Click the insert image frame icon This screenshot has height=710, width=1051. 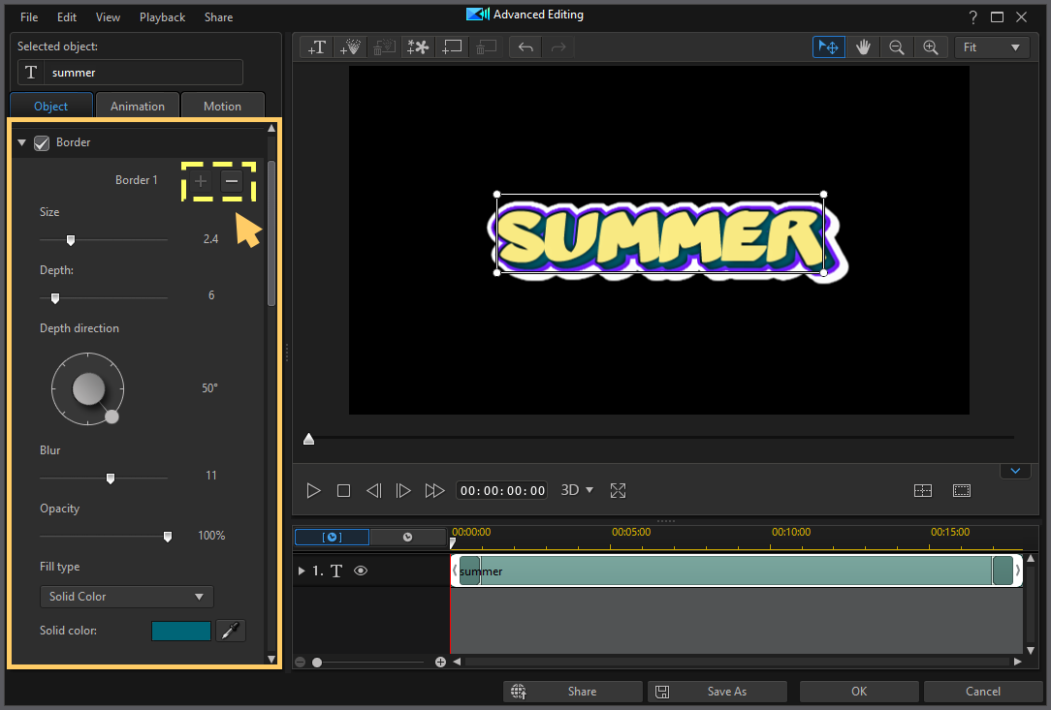click(452, 46)
